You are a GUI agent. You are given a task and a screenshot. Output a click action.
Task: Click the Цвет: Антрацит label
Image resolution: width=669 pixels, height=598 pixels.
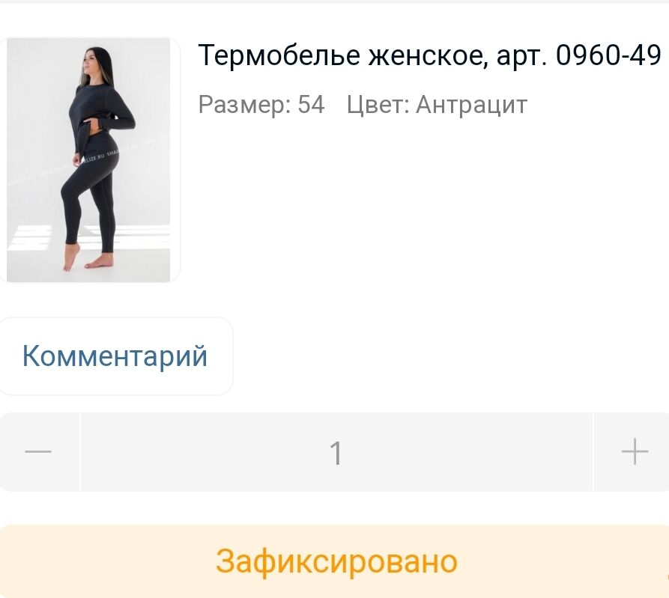437,105
